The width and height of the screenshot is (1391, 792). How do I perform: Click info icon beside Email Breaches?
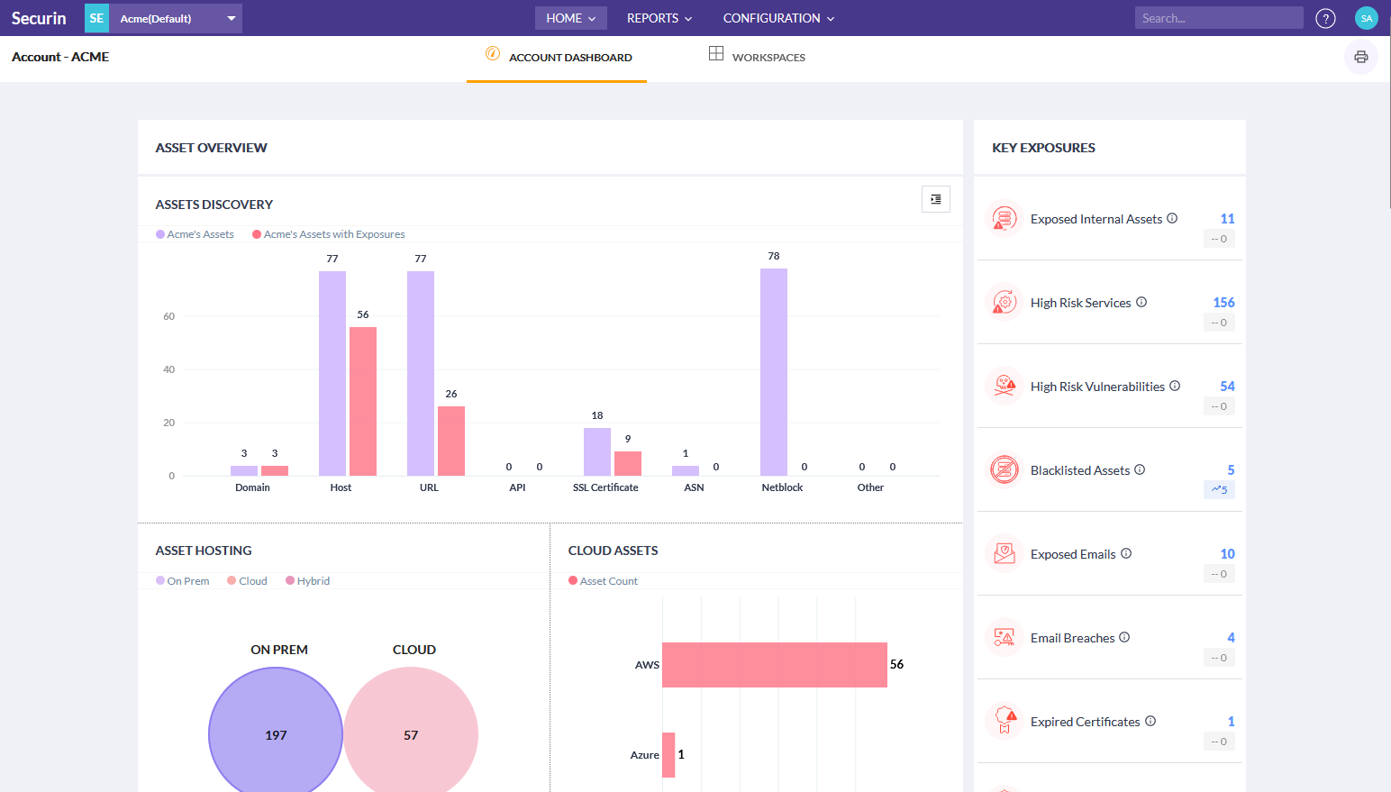(1124, 637)
